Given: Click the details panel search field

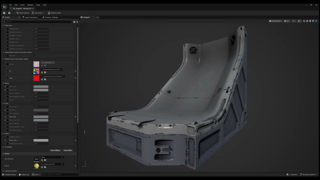Looking at the screenshot, I should (x=37, y=22).
